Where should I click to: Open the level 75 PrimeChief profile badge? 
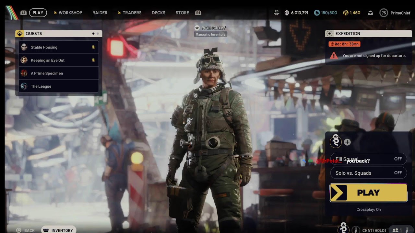coord(396,13)
